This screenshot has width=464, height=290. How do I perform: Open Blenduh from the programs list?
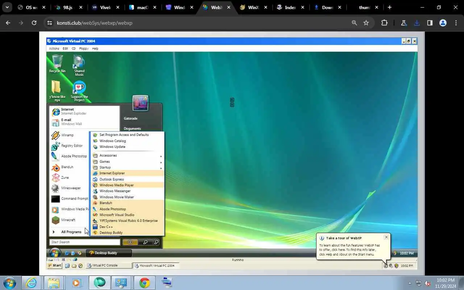pyautogui.click(x=127, y=203)
